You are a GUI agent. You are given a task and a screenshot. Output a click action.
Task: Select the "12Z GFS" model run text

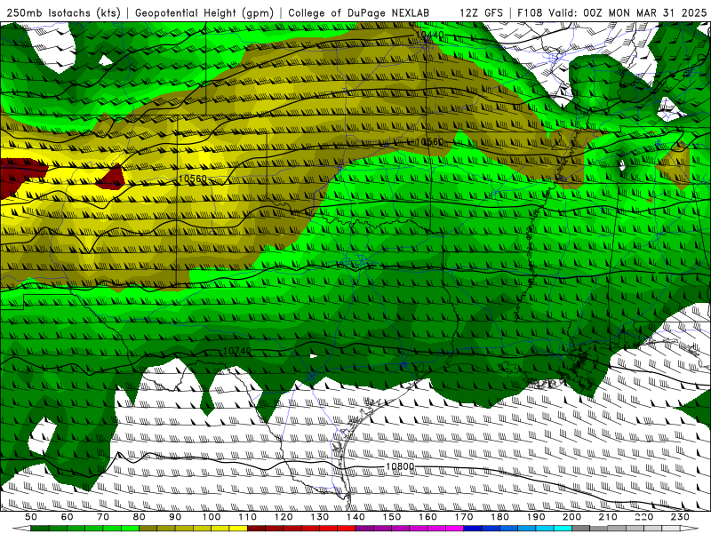click(x=481, y=12)
